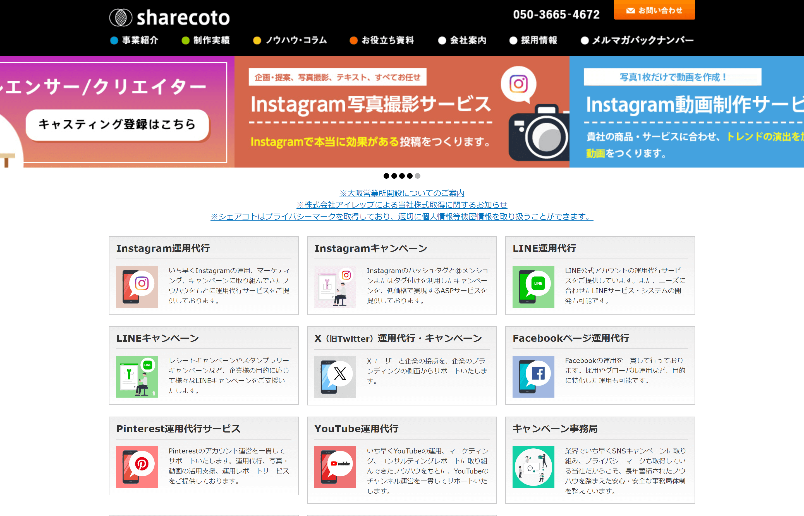Click the Pinterest phone icon
This screenshot has width=804, height=516.
pyautogui.click(x=137, y=467)
